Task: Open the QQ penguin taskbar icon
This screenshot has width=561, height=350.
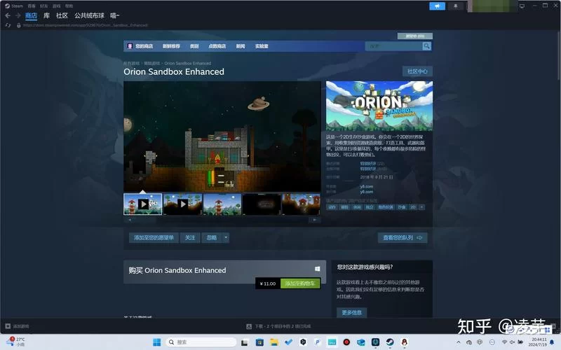Action: (405, 342)
